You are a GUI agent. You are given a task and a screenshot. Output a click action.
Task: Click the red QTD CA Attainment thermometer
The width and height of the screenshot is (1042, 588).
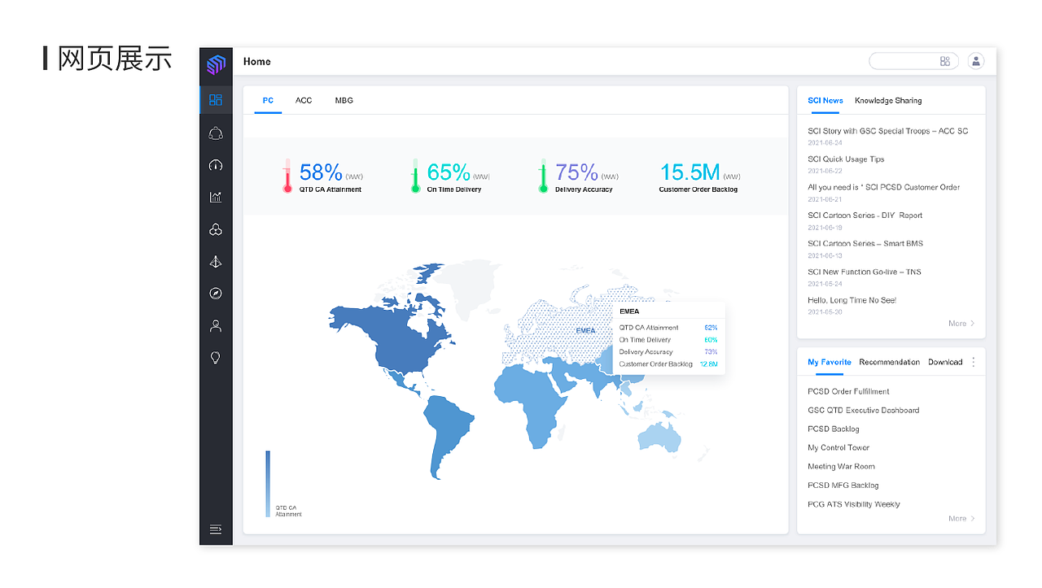tap(287, 176)
